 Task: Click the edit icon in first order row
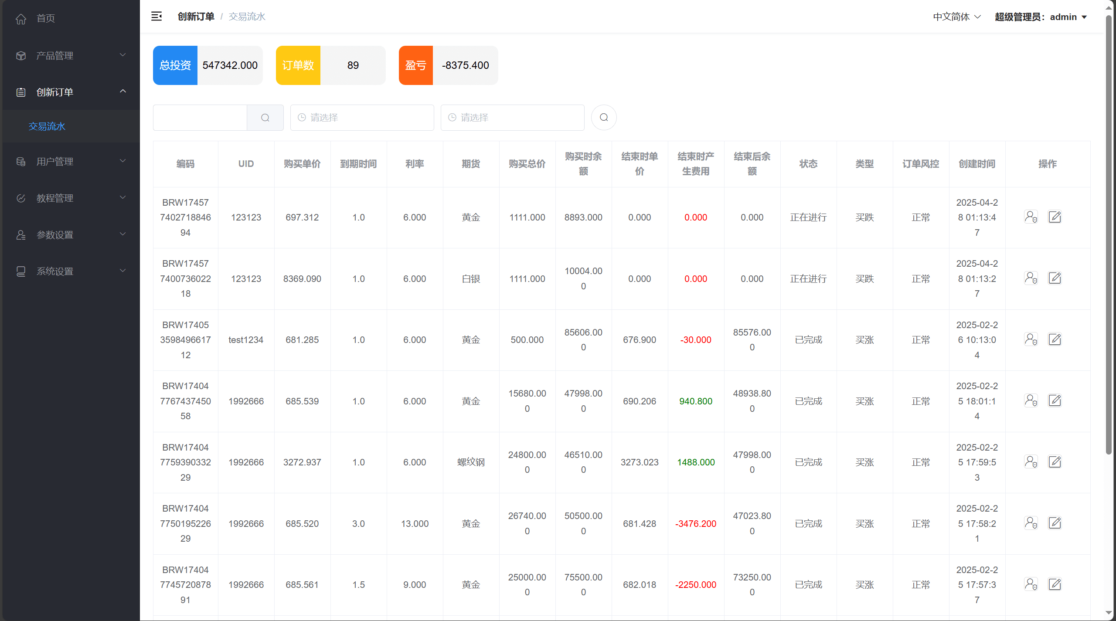pos(1055,217)
